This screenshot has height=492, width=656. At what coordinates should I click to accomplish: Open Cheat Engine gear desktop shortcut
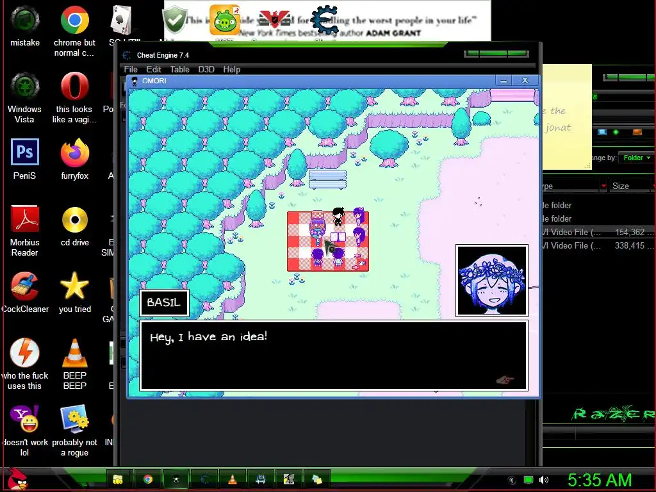(325, 20)
